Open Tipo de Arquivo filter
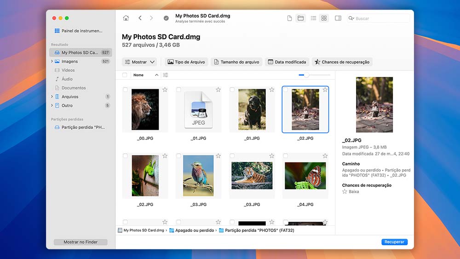Viewport: 460px width, 259px height. click(x=186, y=62)
